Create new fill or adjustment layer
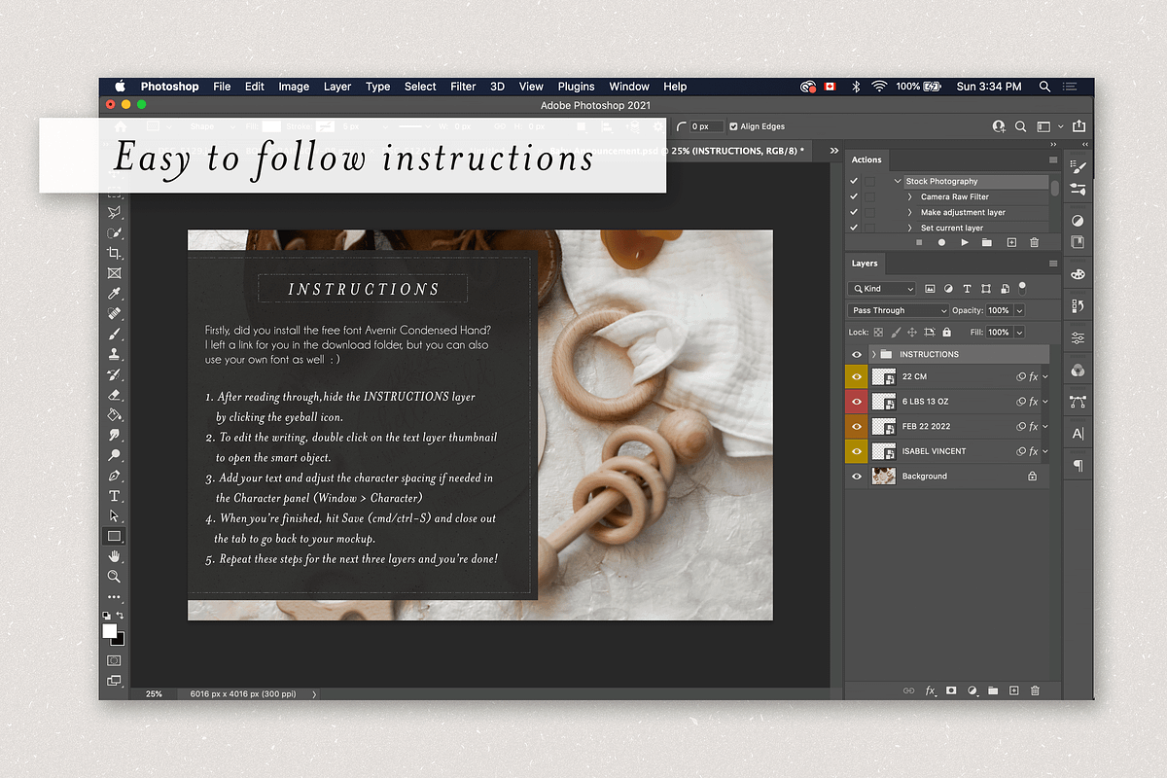 972,690
